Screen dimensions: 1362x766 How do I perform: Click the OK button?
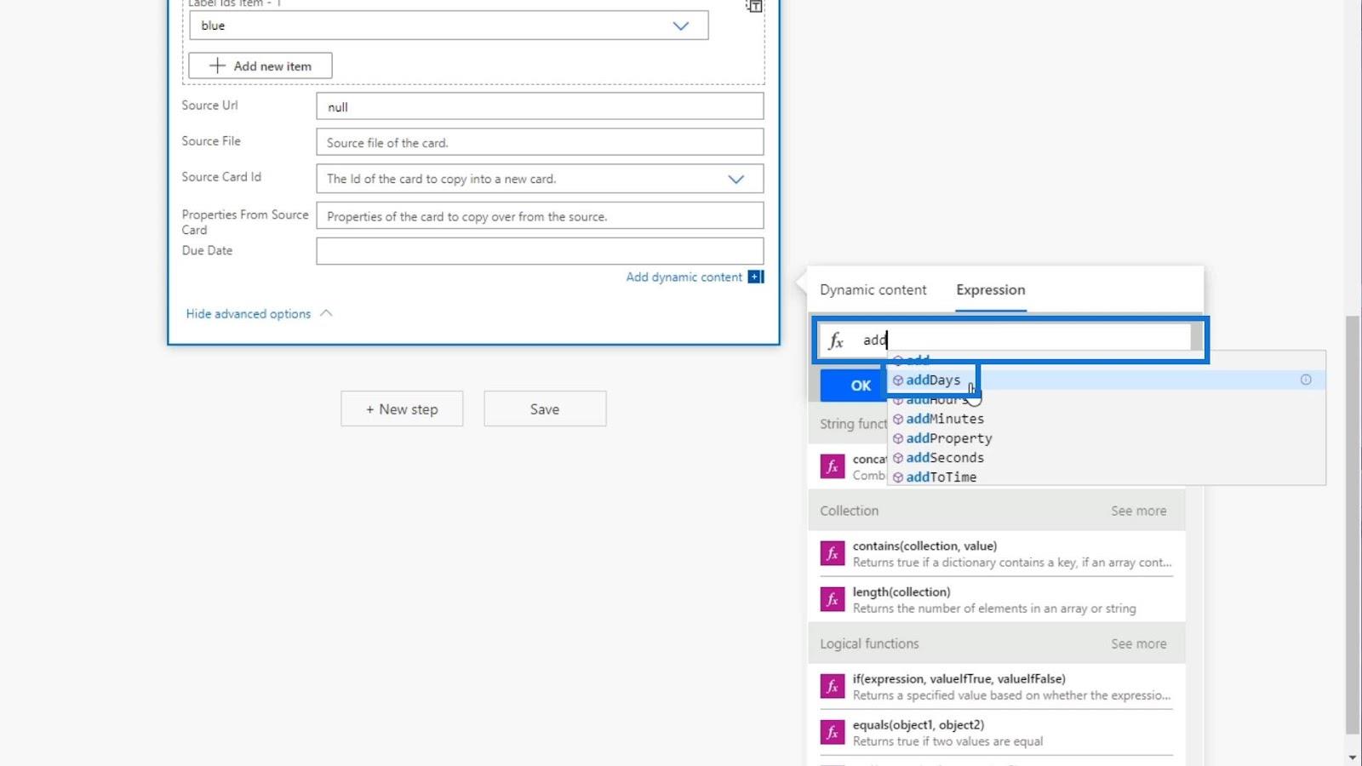pyautogui.click(x=855, y=386)
